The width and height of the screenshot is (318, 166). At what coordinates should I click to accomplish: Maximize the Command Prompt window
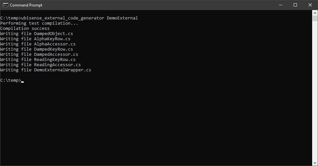pos(295,5)
